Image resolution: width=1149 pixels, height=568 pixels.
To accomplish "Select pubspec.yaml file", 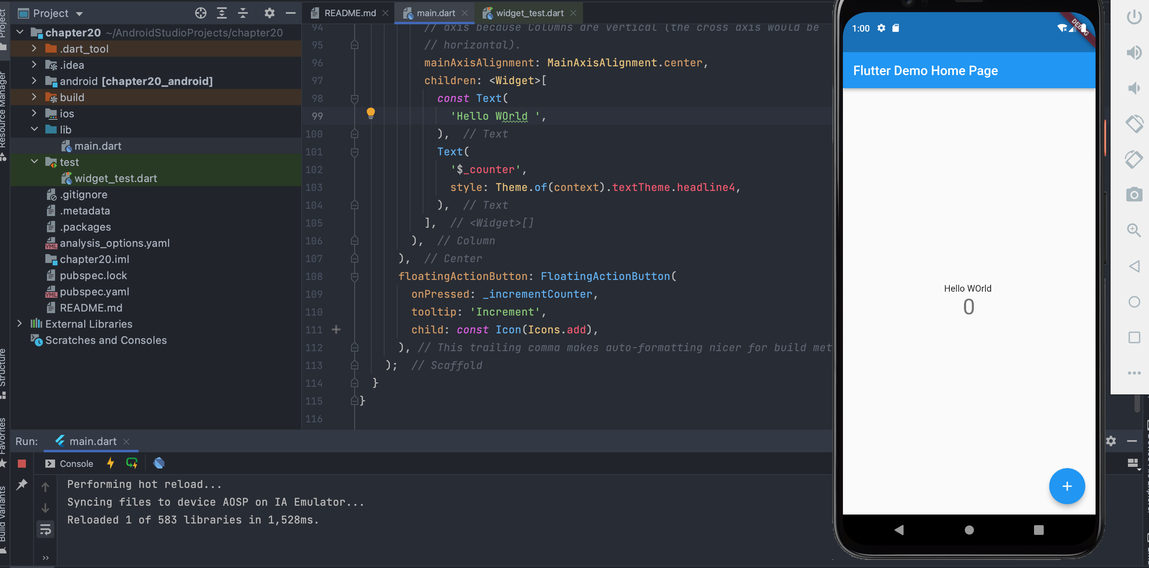I will (x=94, y=292).
